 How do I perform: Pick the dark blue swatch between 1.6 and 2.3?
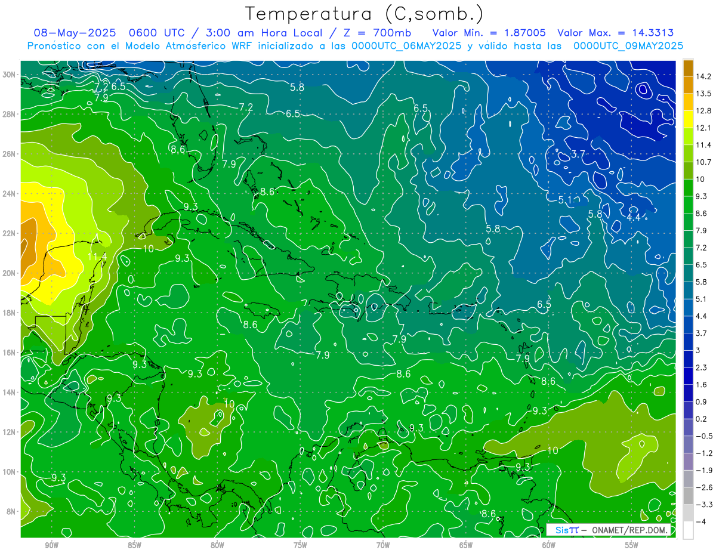pos(688,376)
